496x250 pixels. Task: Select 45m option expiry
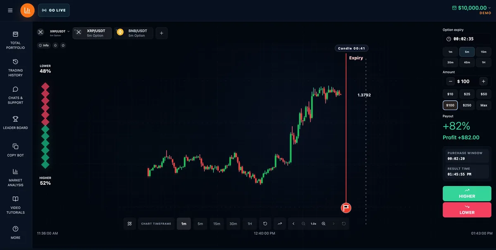[x=467, y=63]
